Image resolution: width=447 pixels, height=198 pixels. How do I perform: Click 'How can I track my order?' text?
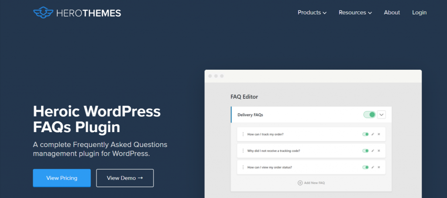[x=265, y=134]
